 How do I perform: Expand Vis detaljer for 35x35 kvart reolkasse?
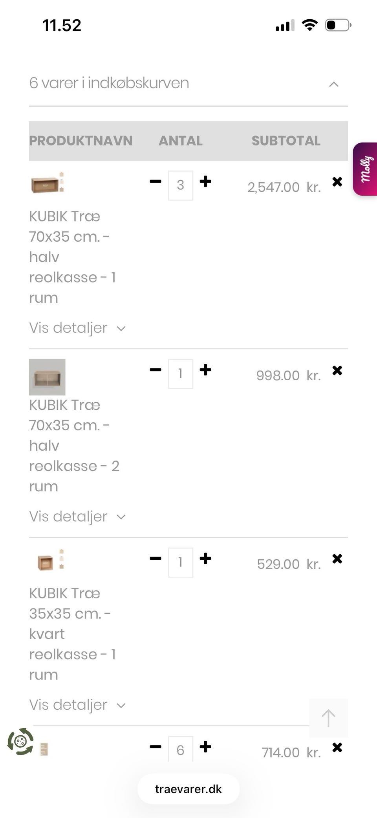point(77,705)
